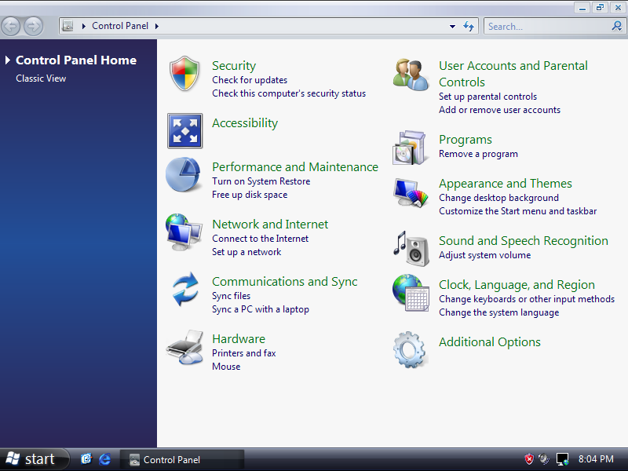Switch to Classic View
Screen dimensions: 628x471
pyautogui.click(x=41, y=78)
